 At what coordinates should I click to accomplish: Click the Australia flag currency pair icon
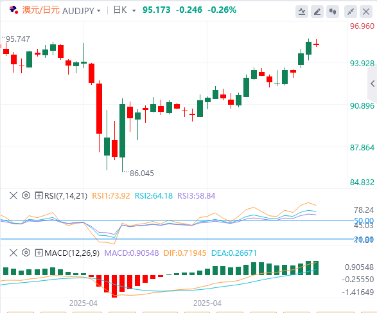13,10
